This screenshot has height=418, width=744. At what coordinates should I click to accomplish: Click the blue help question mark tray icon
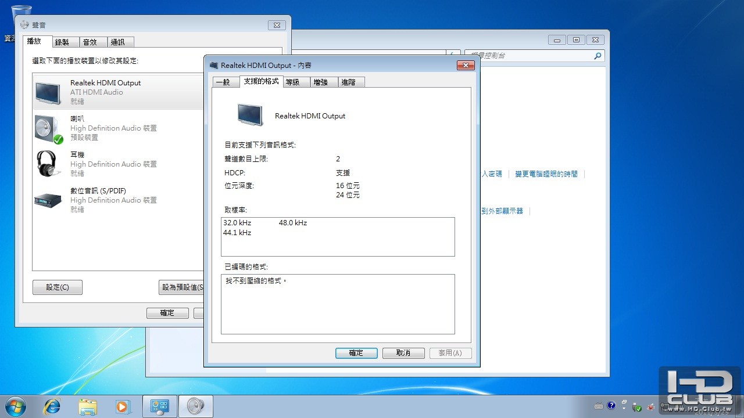point(611,406)
